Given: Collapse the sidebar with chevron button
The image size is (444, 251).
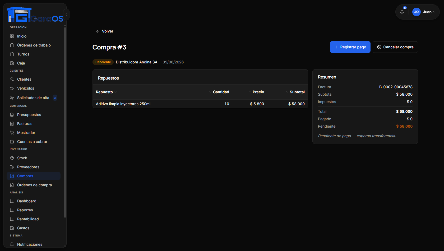Looking at the screenshot, I should click(x=66, y=15).
